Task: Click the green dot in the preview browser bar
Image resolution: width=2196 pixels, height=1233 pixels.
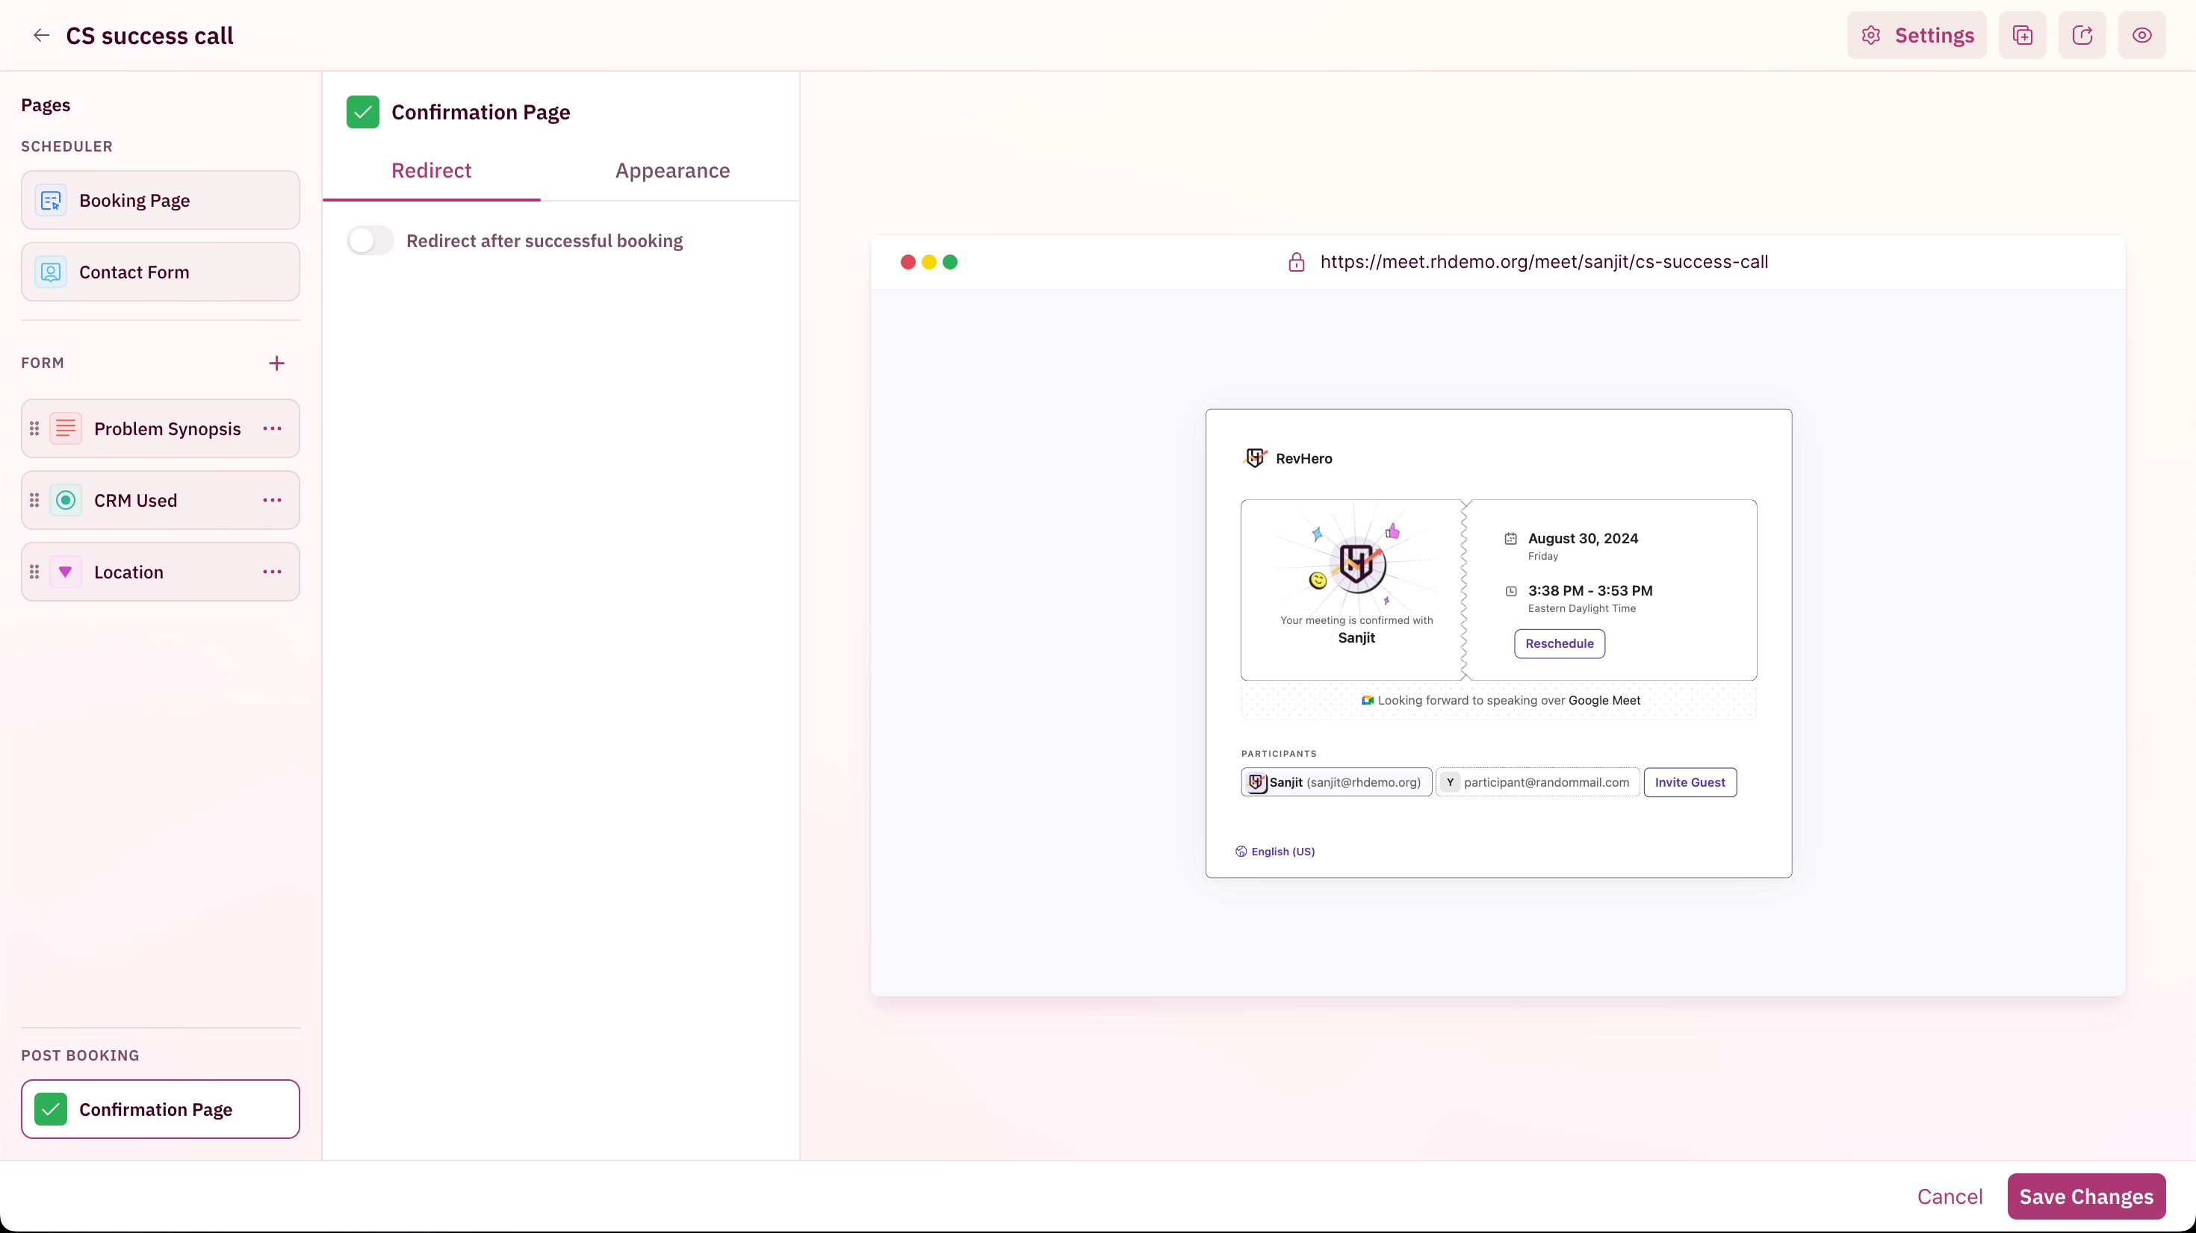Action: click(x=949, y=261)
